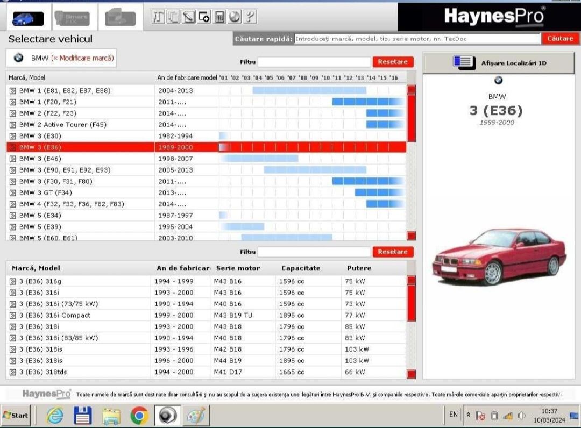Open the SmartFIX tab
Image resolution: width=581 pixels, height=428 pixels.
tap(72, 18)
